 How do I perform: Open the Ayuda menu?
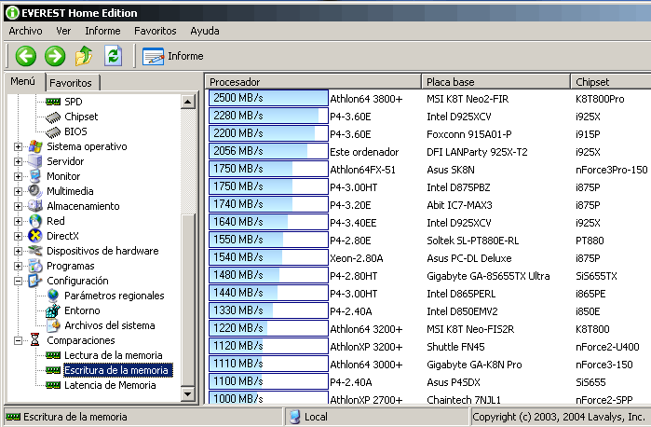[205, 31]
